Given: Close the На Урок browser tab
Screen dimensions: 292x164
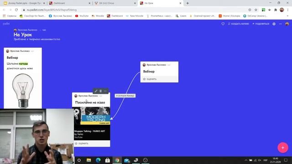Looking at the screenshot, I should (180, 3).
